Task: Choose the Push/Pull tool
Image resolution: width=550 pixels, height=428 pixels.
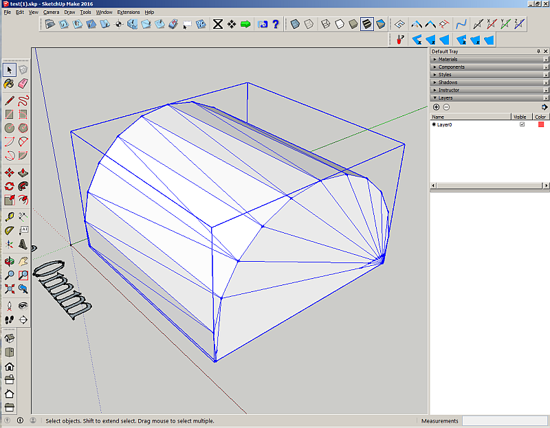Action: click(x=23, y=172)
